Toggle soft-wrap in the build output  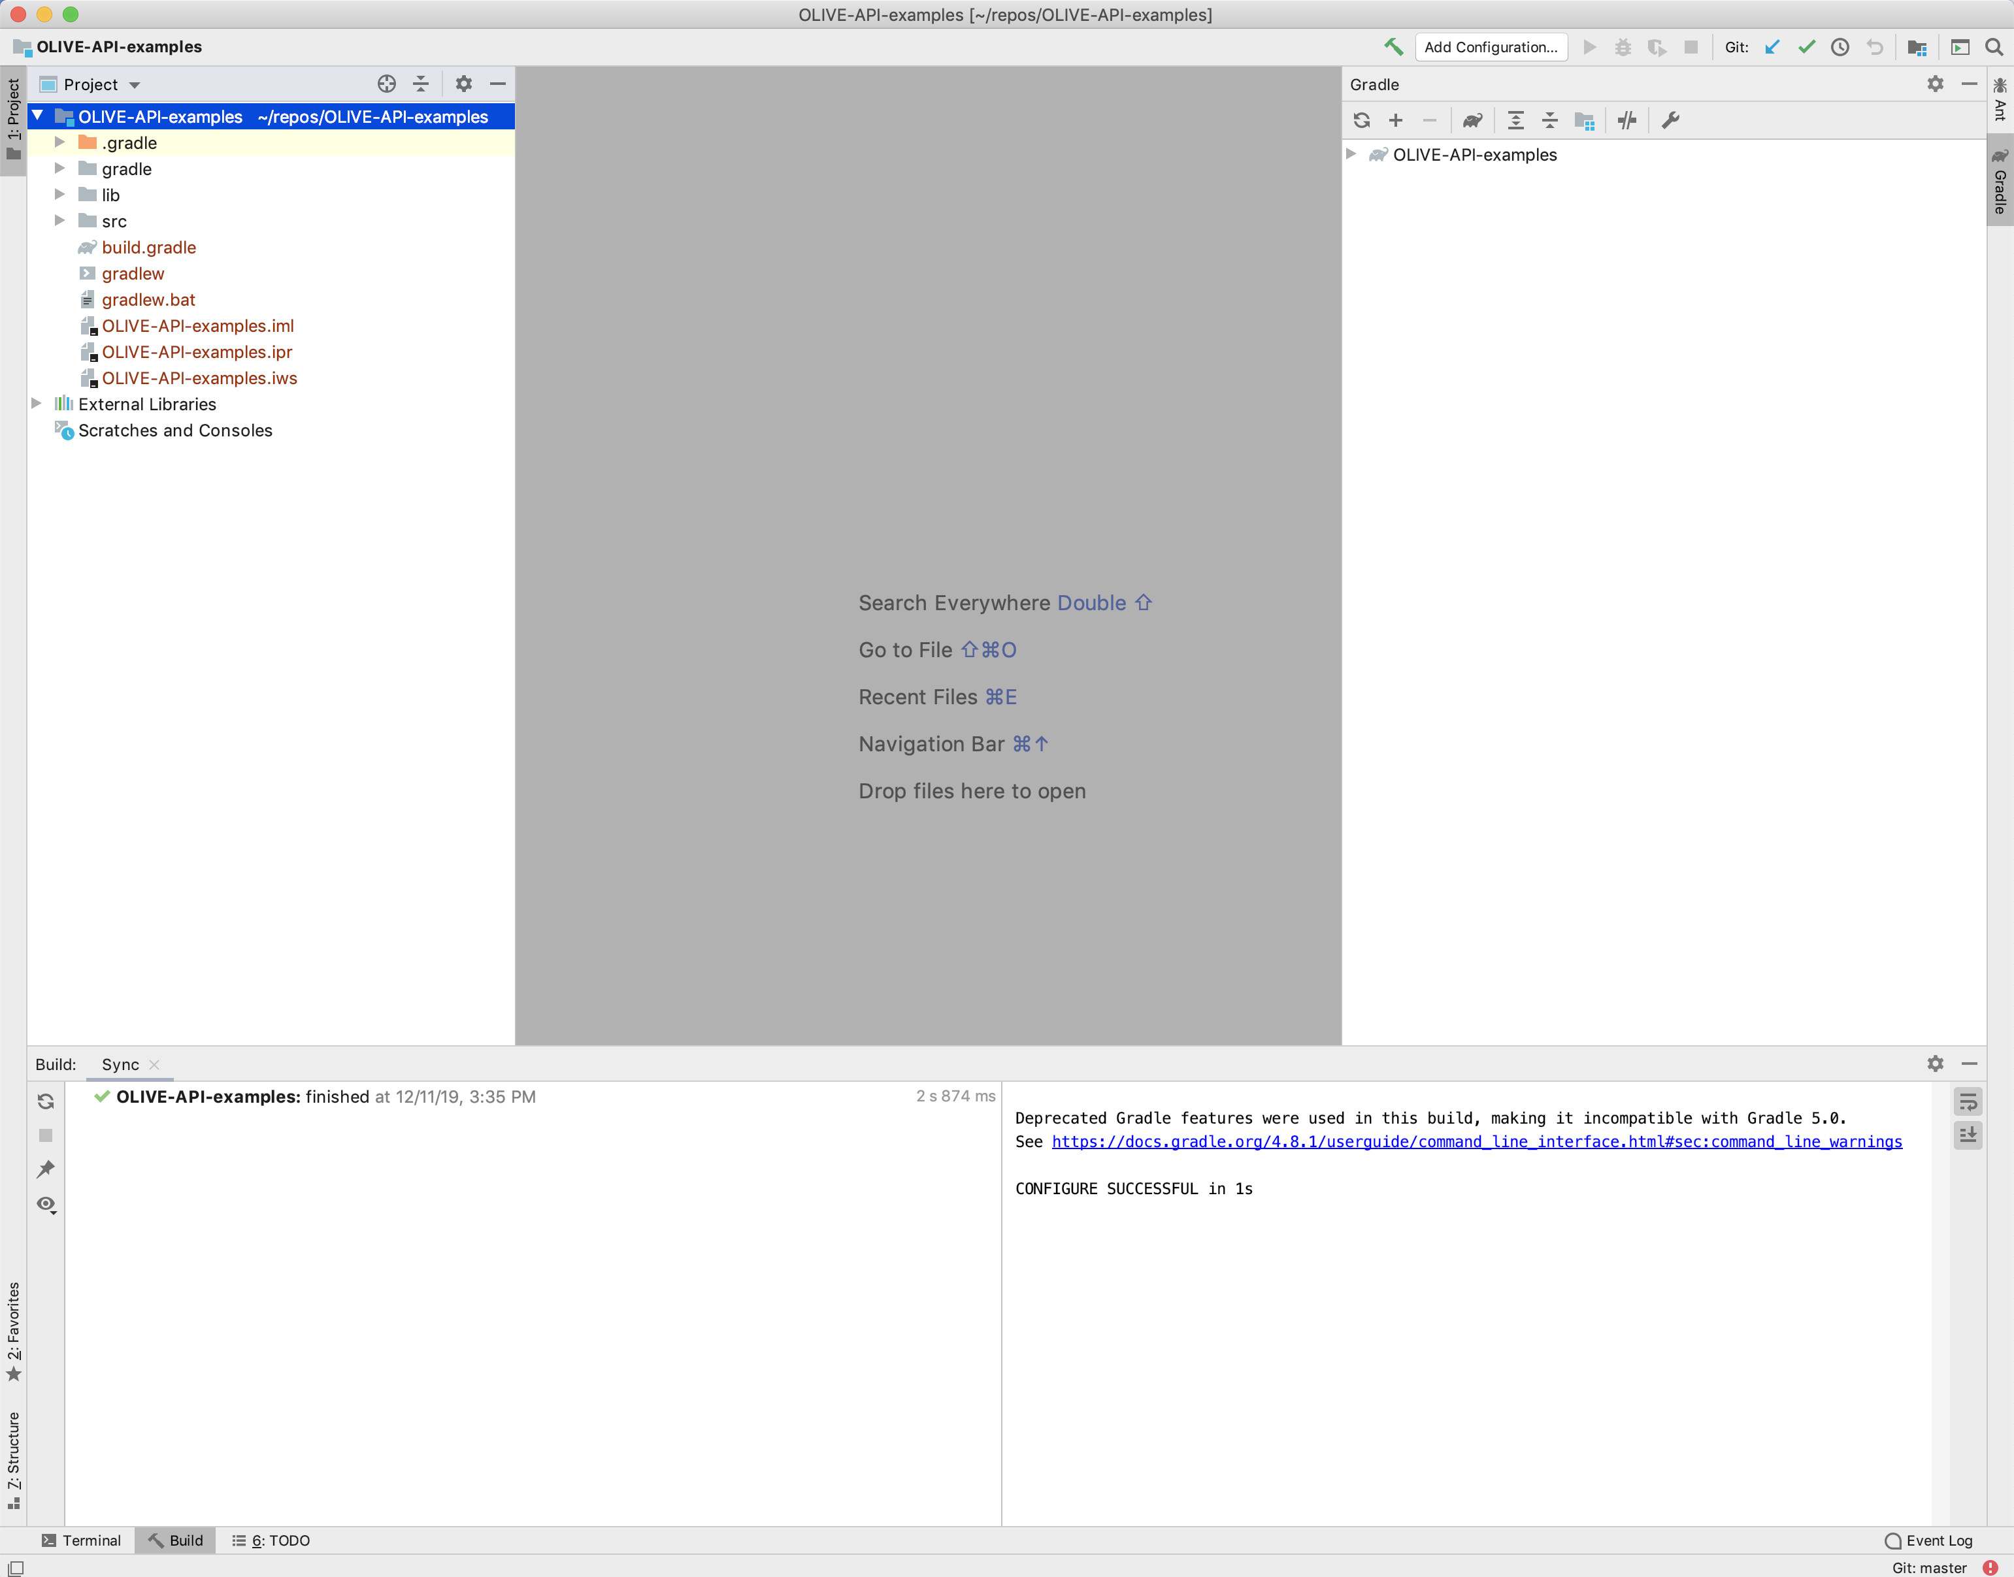click(1968, 1101)
